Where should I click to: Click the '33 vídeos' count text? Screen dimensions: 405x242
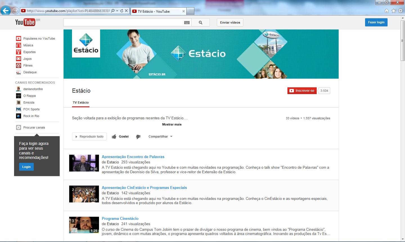(292, 118)
